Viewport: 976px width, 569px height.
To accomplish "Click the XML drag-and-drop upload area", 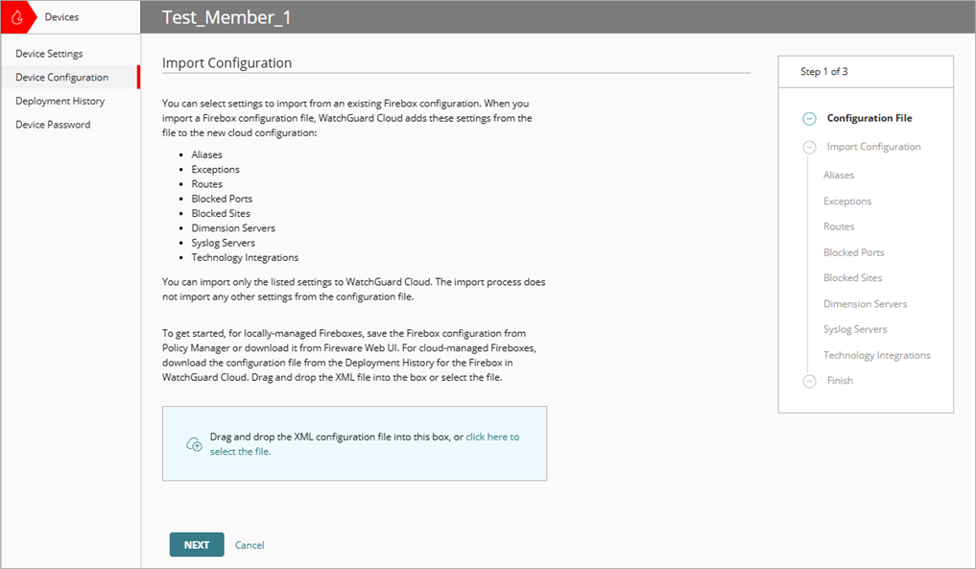I will [355, 443].
